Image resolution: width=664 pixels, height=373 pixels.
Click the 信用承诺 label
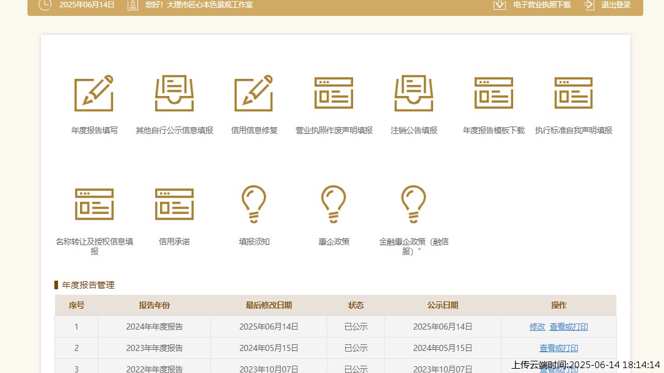(x=174, y=242)
